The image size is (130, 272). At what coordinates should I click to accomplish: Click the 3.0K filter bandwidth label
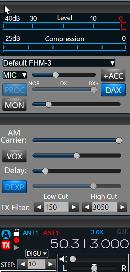pyautogui.click(x=97, y=232)
